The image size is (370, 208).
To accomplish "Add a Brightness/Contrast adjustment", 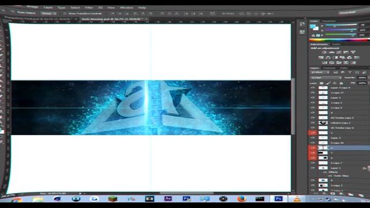I will click(324, 52).
